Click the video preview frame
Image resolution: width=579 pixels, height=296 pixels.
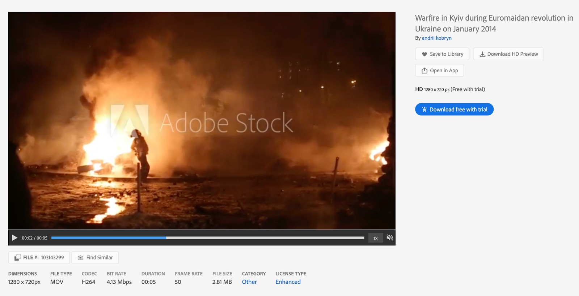coord(202,121)
